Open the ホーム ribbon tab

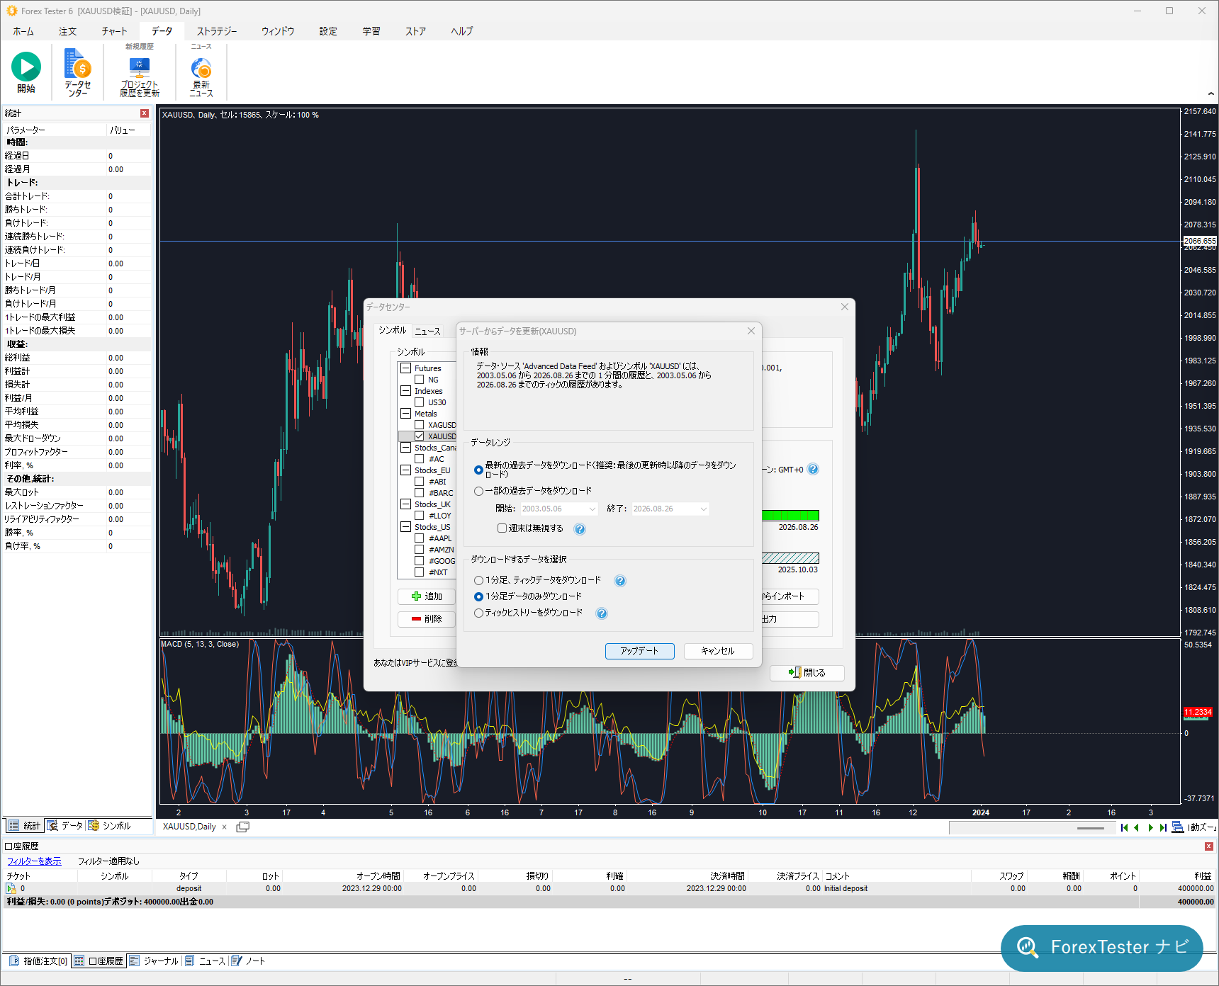click(23, 31)
